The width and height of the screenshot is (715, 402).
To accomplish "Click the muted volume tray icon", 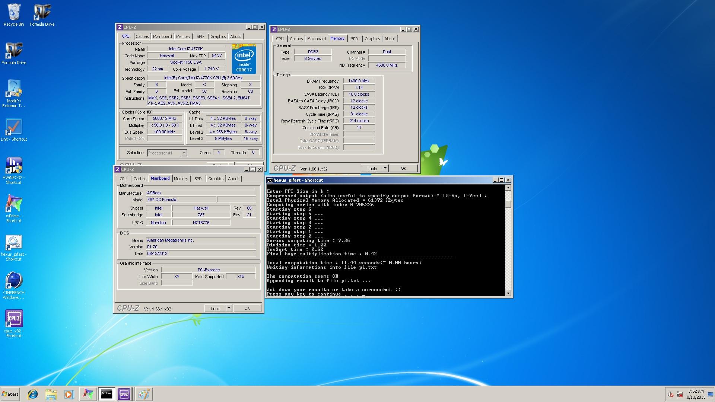I will (x=671, y=395).
